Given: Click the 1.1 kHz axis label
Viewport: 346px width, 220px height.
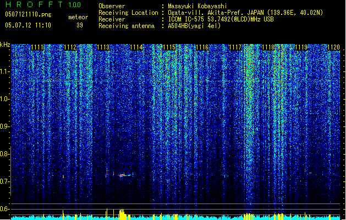Looking at the screenshot, I should tap(5, 71).
